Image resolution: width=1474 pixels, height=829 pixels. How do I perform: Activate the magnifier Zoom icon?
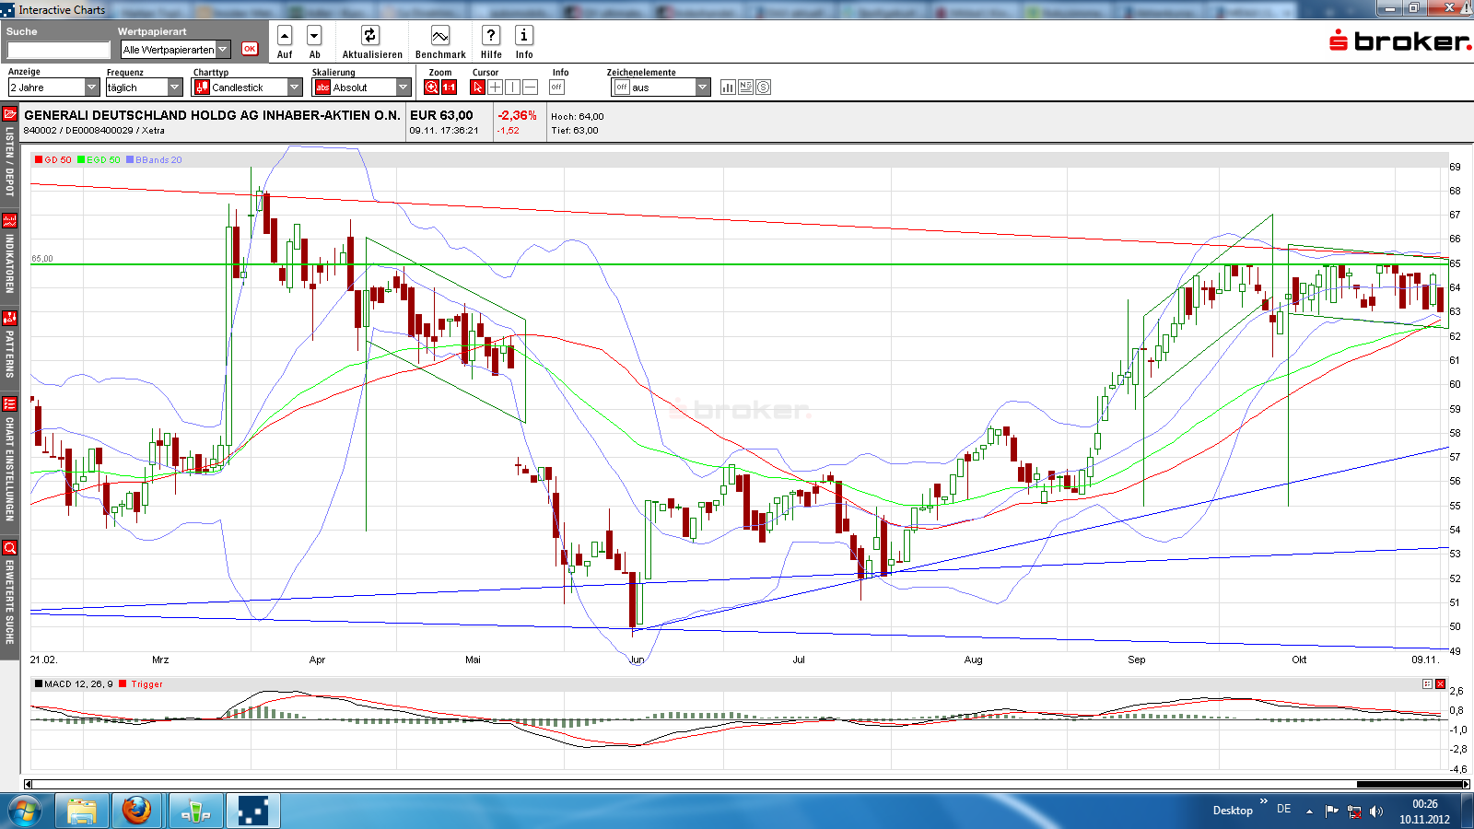(x=429, y=87)
